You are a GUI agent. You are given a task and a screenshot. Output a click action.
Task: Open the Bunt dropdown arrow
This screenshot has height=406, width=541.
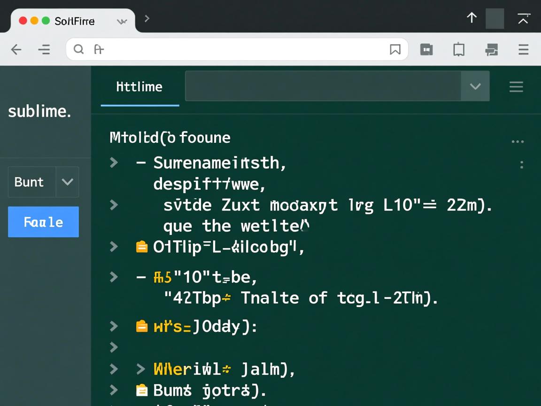[x=67, y=182]
